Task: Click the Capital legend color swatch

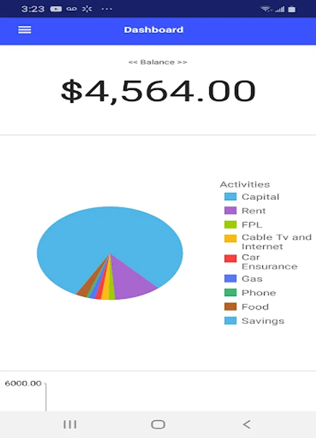Action: coord(230,197)
